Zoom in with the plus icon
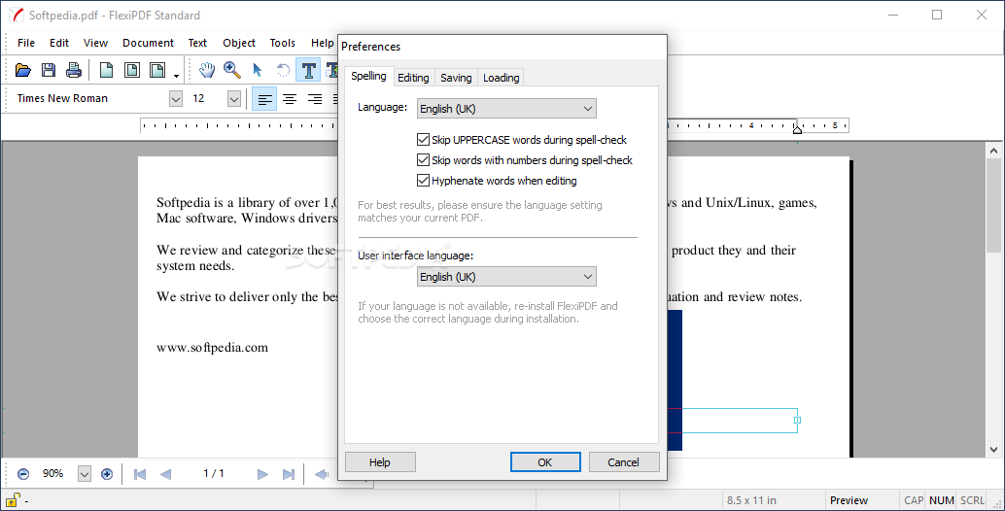Image resolution: width=1005 pixels, height=511 pixels. (x=107, y=474)
